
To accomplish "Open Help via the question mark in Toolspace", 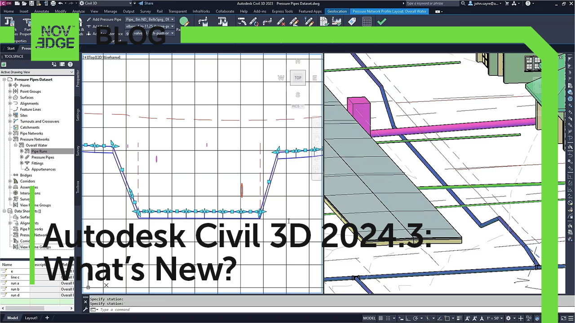I will coord(70,64).
